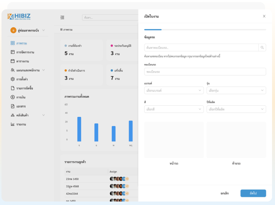Click the gear icon for การตั้งค่า
The image size is (275, 205).
coord(13,79)
